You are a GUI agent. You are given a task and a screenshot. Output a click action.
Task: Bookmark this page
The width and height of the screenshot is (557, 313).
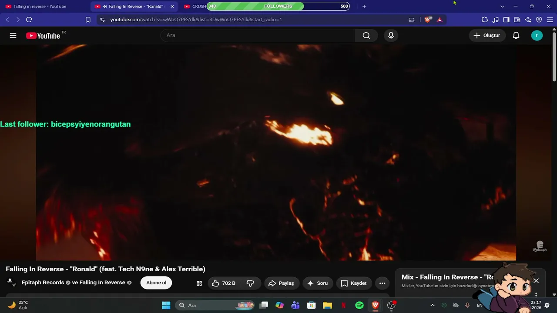(x=88, y=20)
